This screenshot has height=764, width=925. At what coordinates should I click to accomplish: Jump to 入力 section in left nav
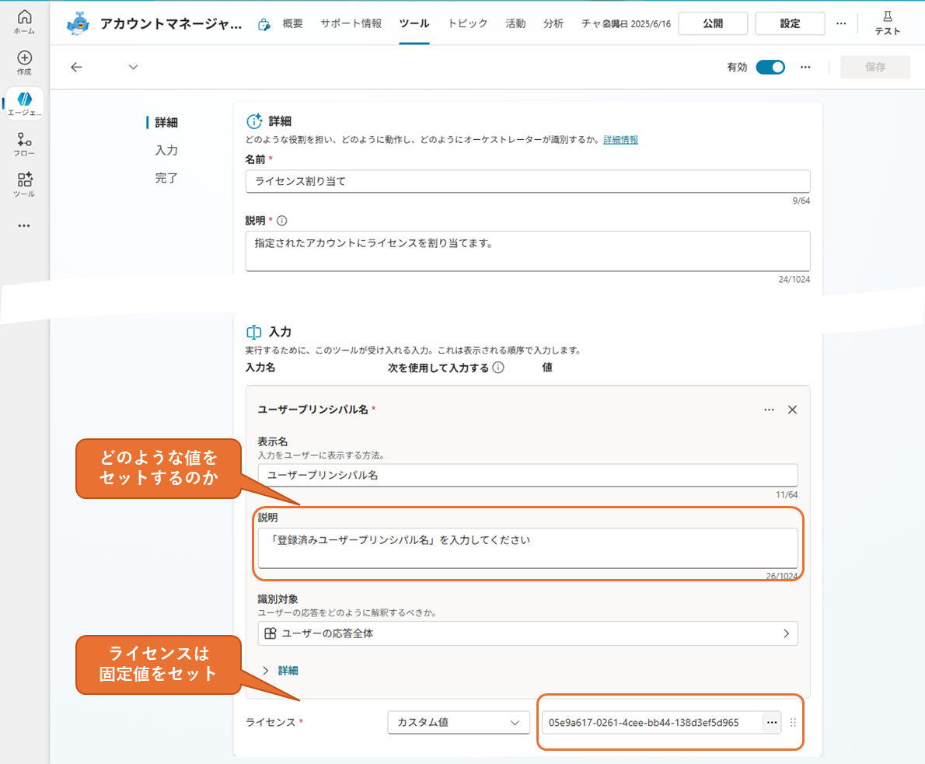tap(166, 150)
